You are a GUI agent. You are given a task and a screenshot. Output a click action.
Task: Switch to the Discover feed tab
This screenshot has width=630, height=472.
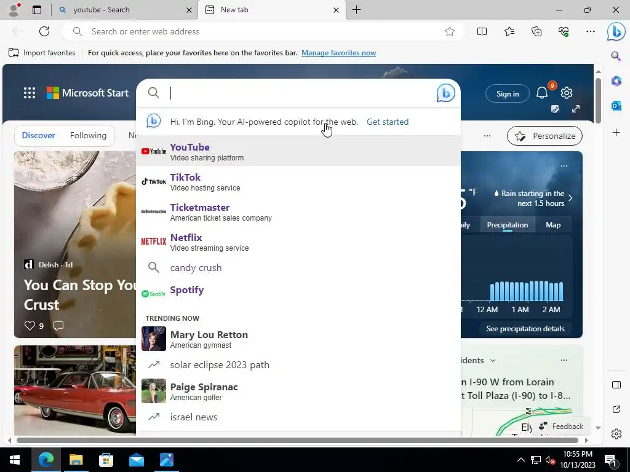[x=39, y=135]
